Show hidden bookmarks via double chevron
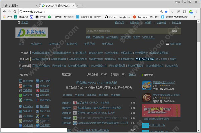This screenshot has width=201, height=133. 195,17
